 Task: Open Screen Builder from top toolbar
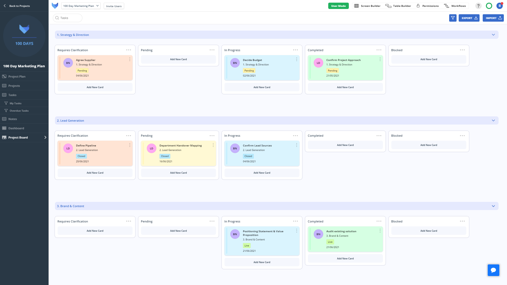pyautogui.click(x=367, y=6)
